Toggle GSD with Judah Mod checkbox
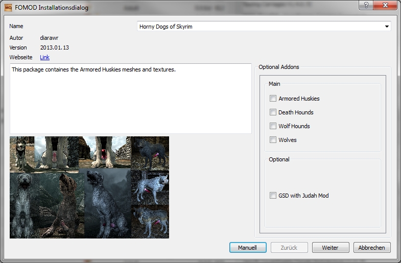Screen dimensions: 401x263 click(273, 196)
